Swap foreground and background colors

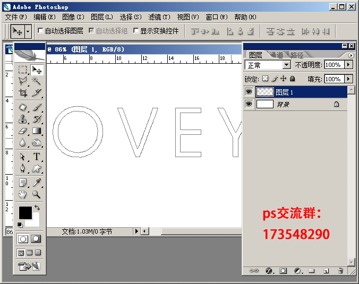tap(37, 208)
